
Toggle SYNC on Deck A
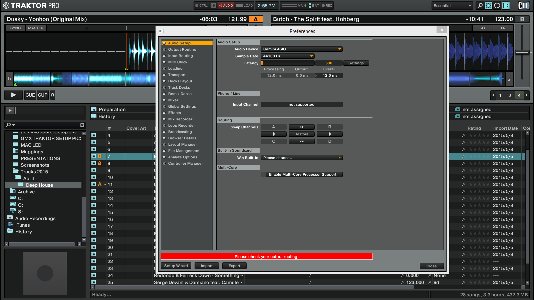tap(15, 28)
